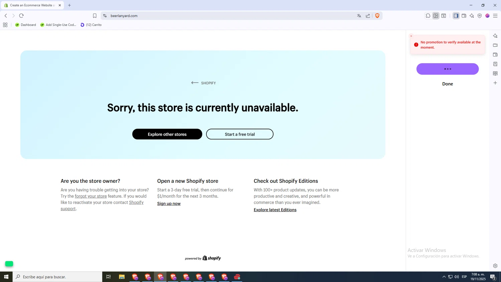Open Brave Talk camera icon in sidebar

[x=495, y=45]
